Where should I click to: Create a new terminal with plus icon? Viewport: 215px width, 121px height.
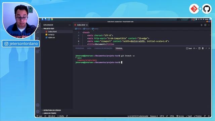[x=194, y=48]
